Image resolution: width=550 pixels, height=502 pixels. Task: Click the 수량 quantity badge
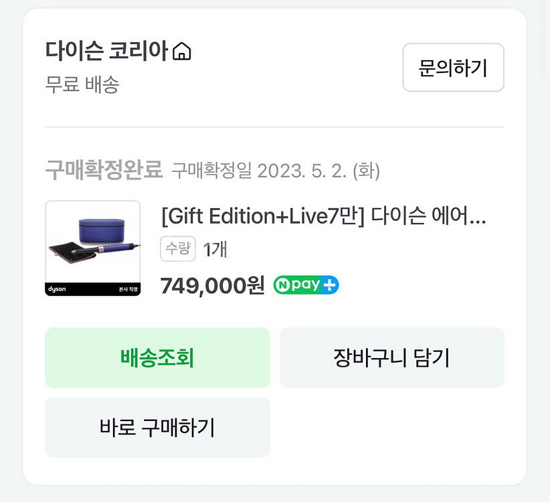point(177,250)
